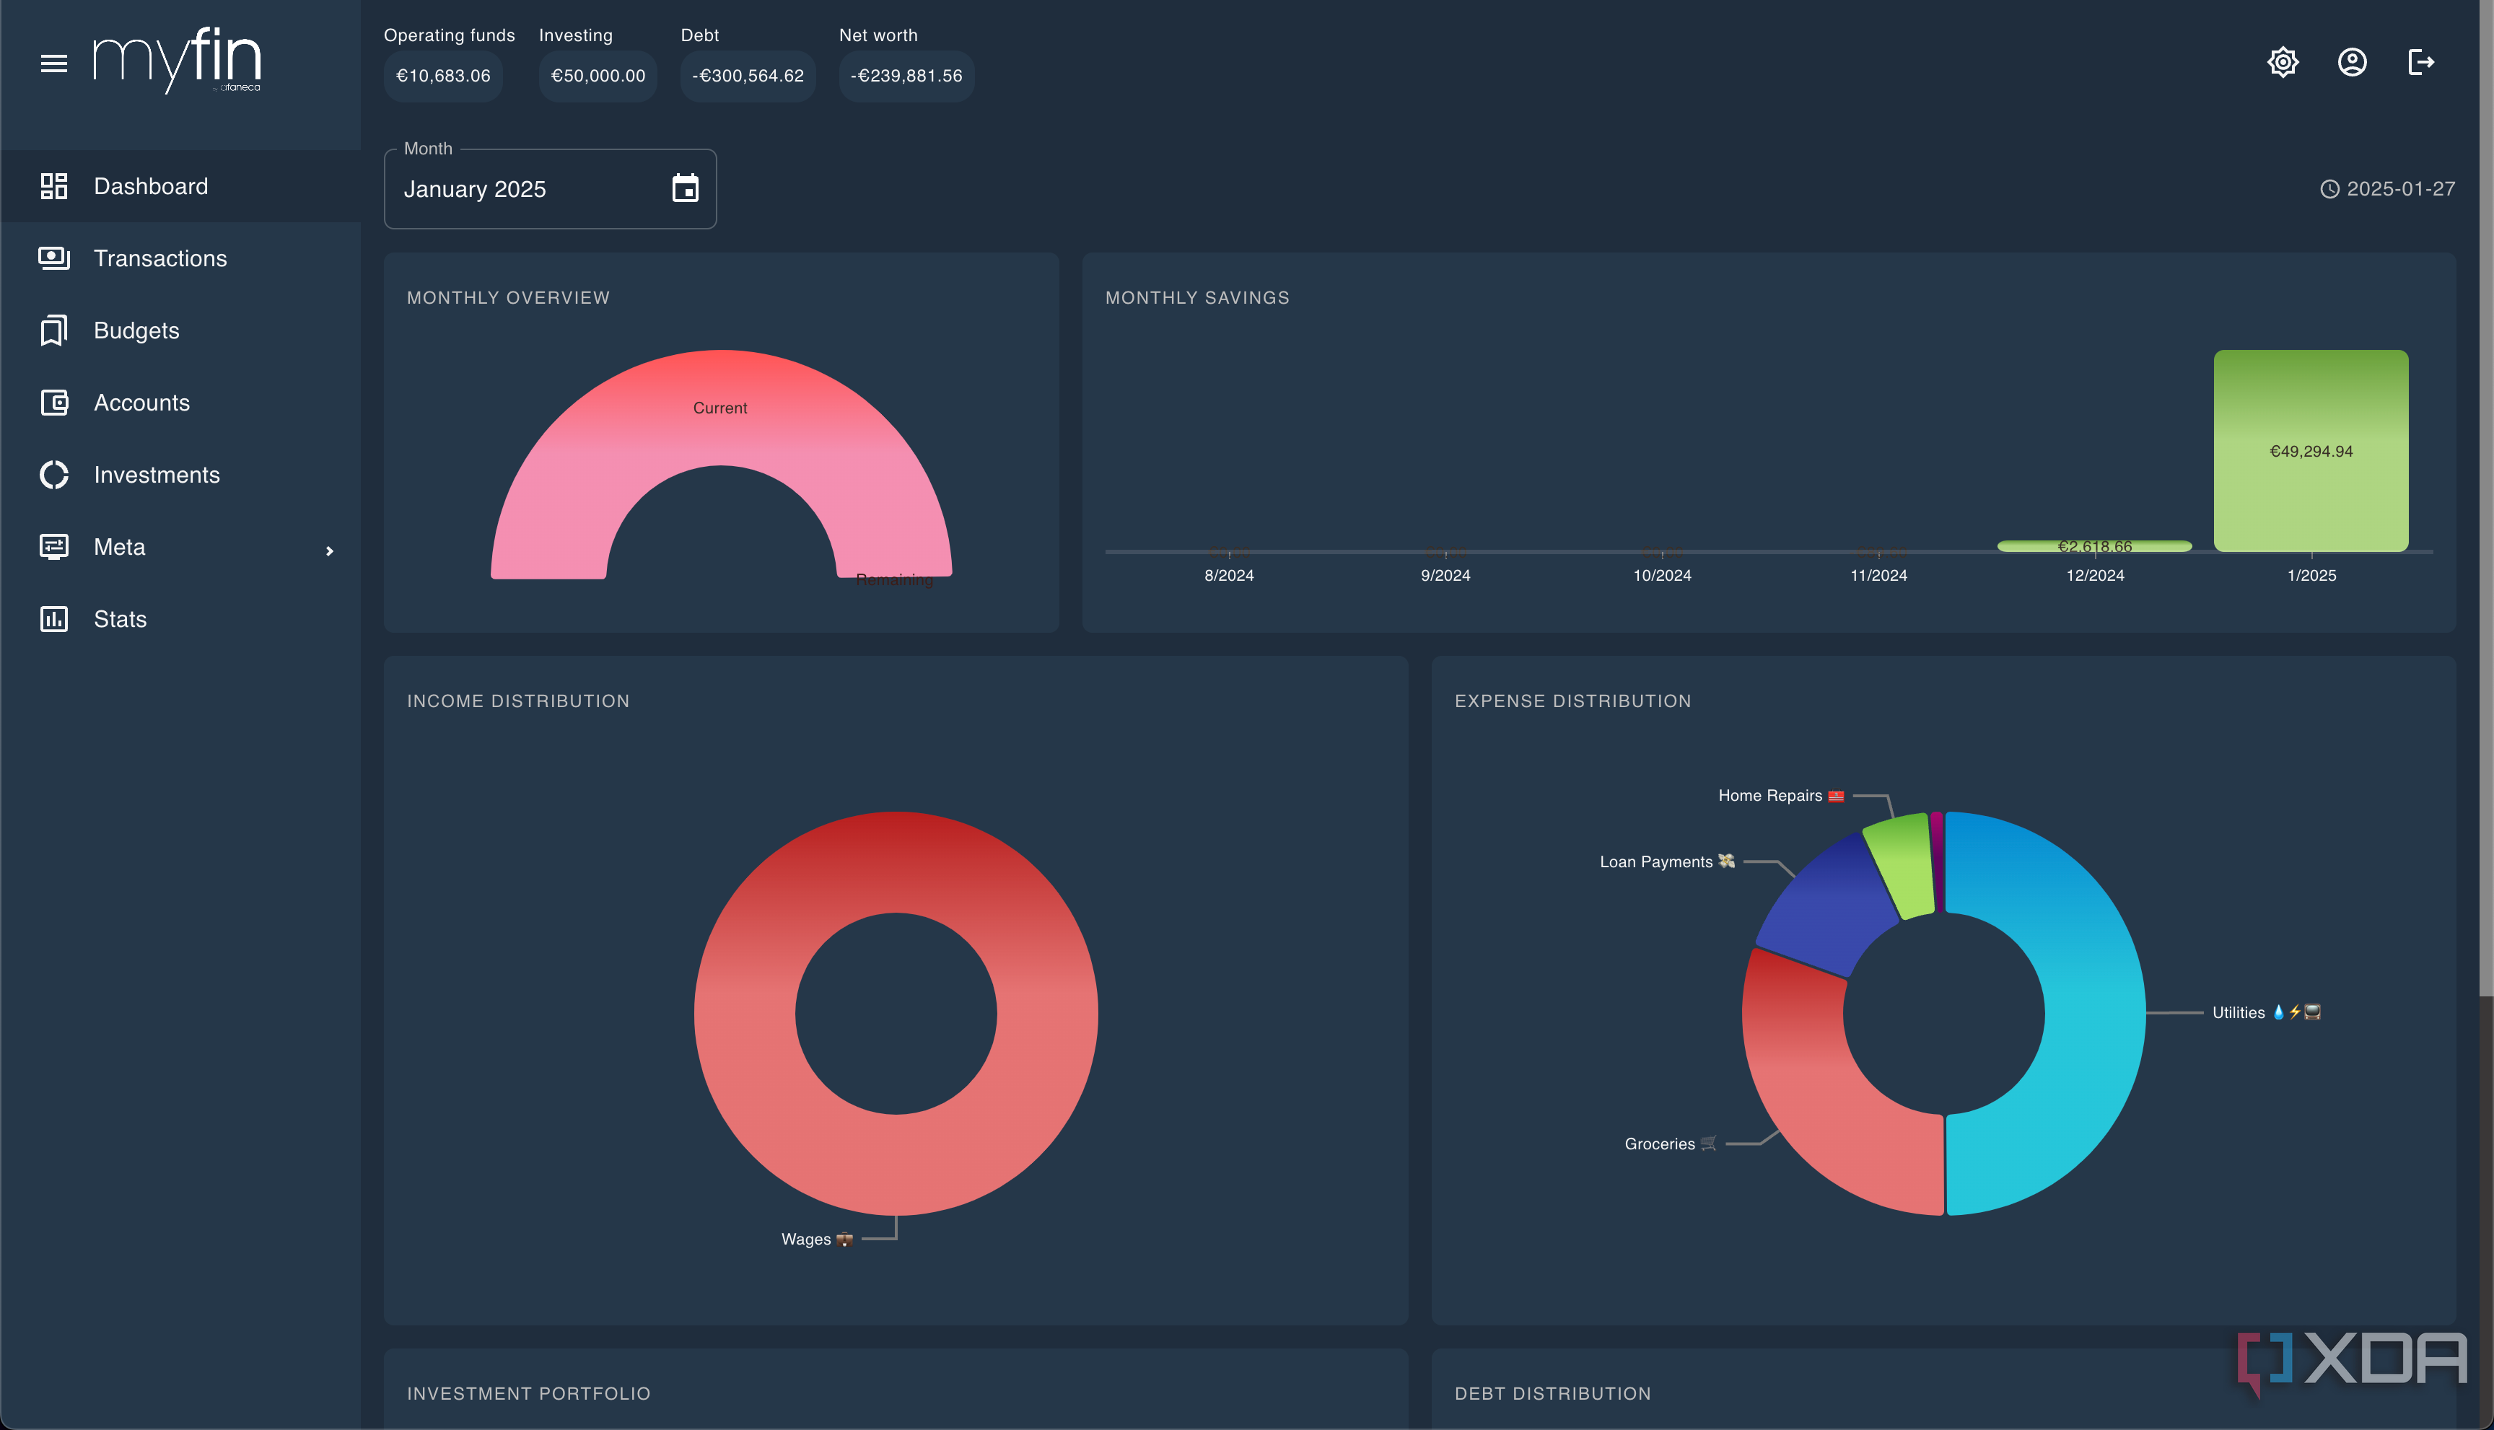Click the Operating funds €10,683.06 chip

pos(443,76)
